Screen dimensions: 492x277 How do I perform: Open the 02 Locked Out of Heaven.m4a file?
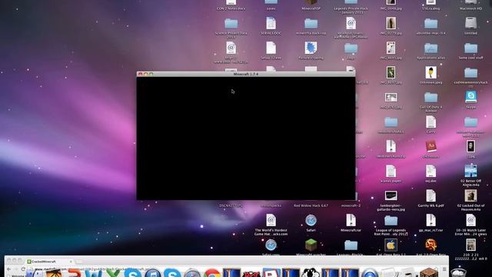point(470,195)
